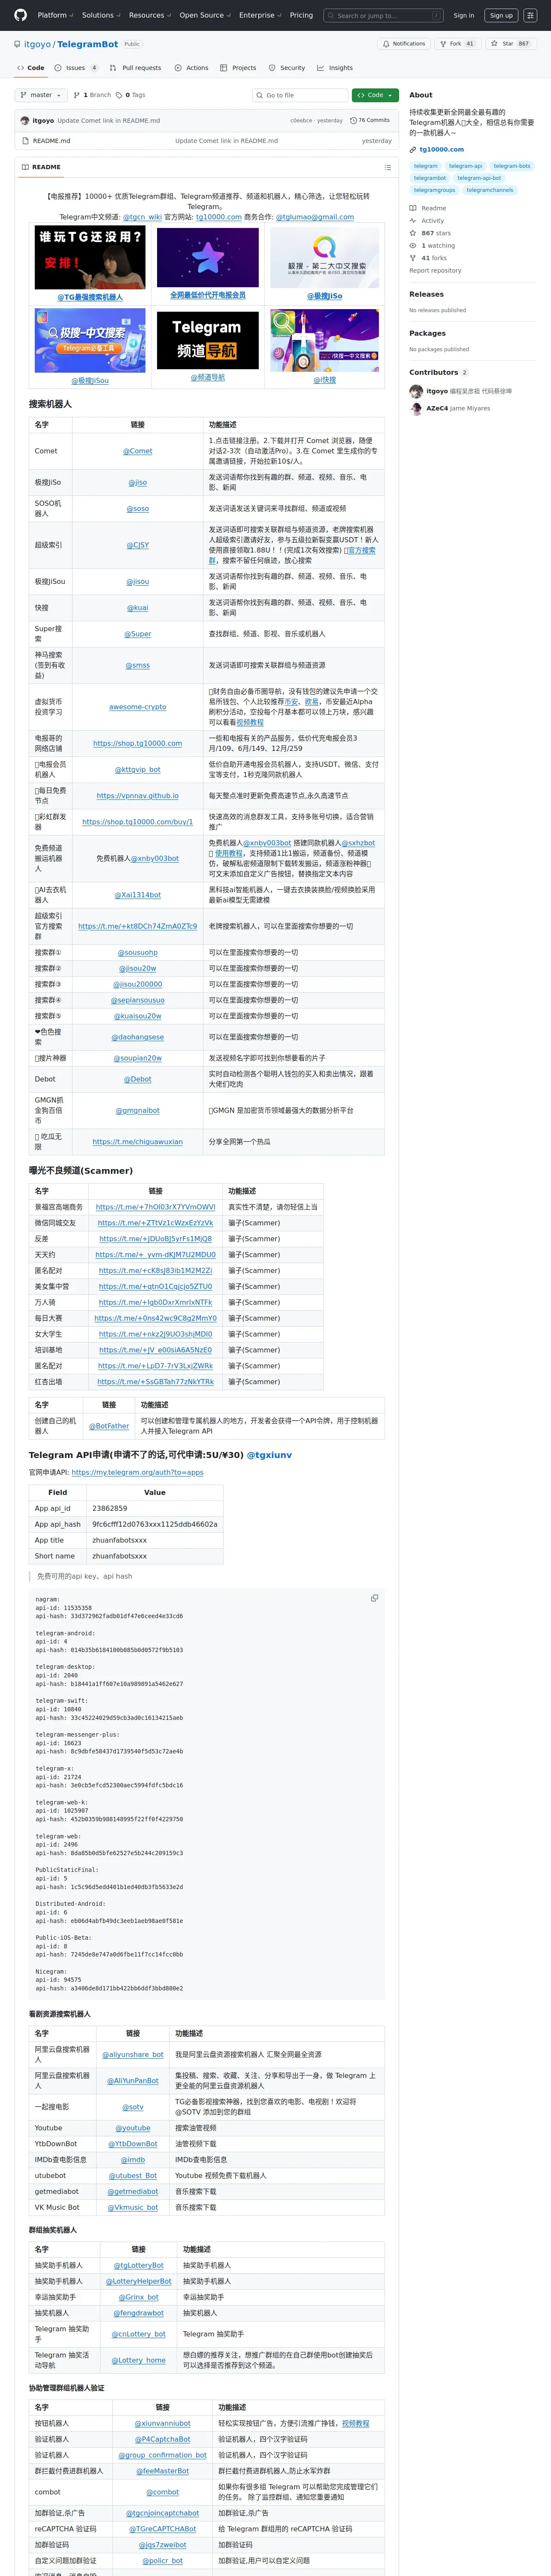This screenshot has height=2576, width=551.
Task: Switch to the Code tab
Action: (30, 68)
